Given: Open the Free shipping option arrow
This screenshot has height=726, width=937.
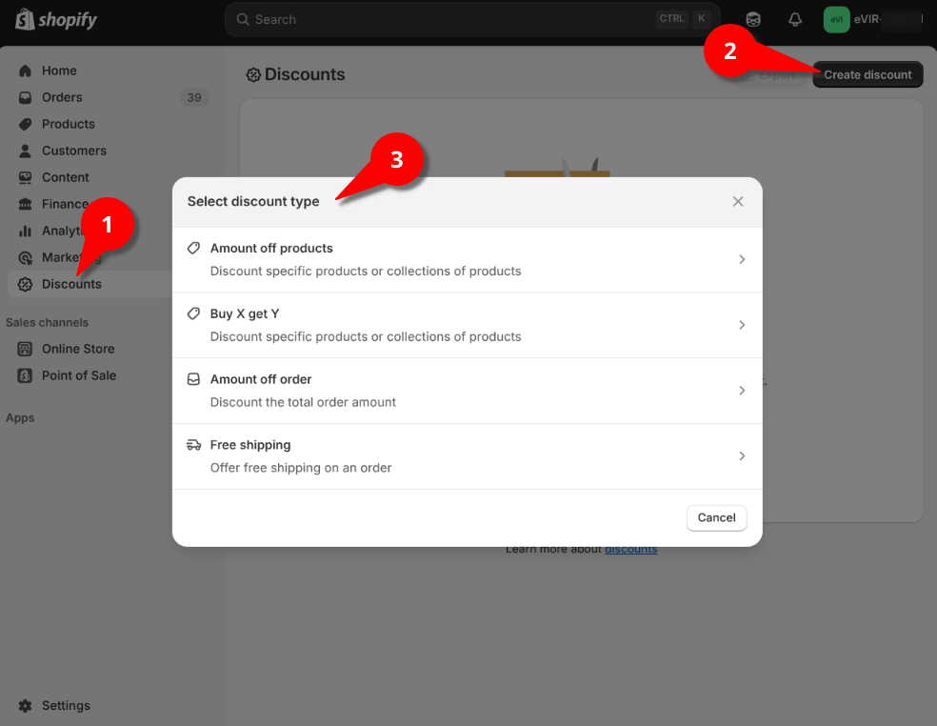Looking at the screenshot, I should tap(742, 456).
